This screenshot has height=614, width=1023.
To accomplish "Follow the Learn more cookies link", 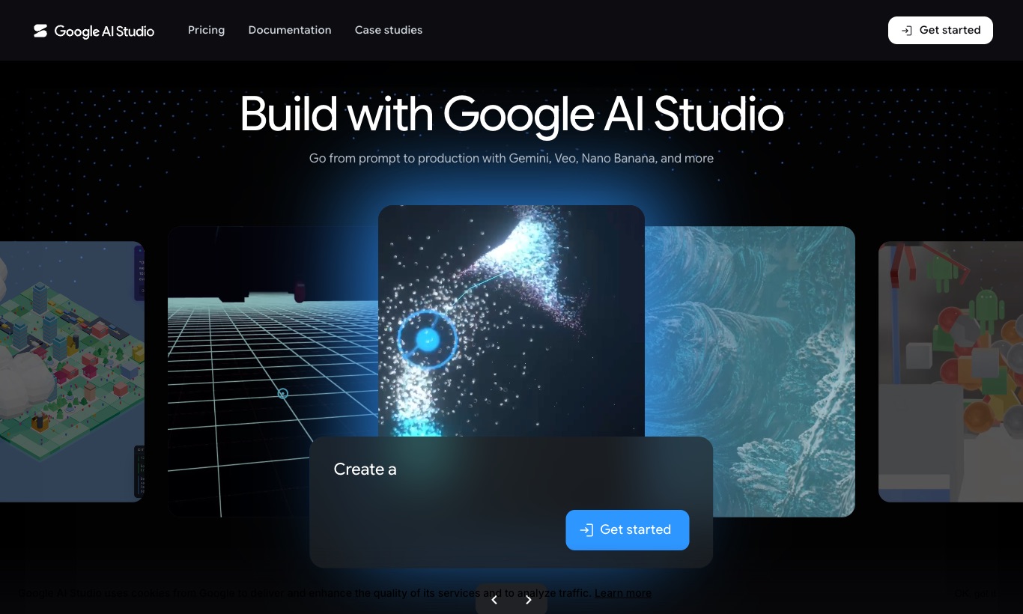I will coord(623,593).
